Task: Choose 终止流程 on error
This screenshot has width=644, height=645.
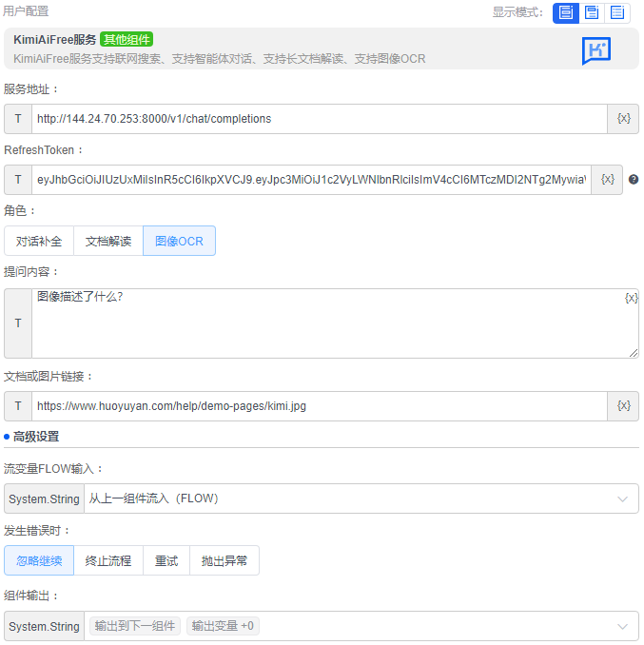Action: (x=108, y=560)
